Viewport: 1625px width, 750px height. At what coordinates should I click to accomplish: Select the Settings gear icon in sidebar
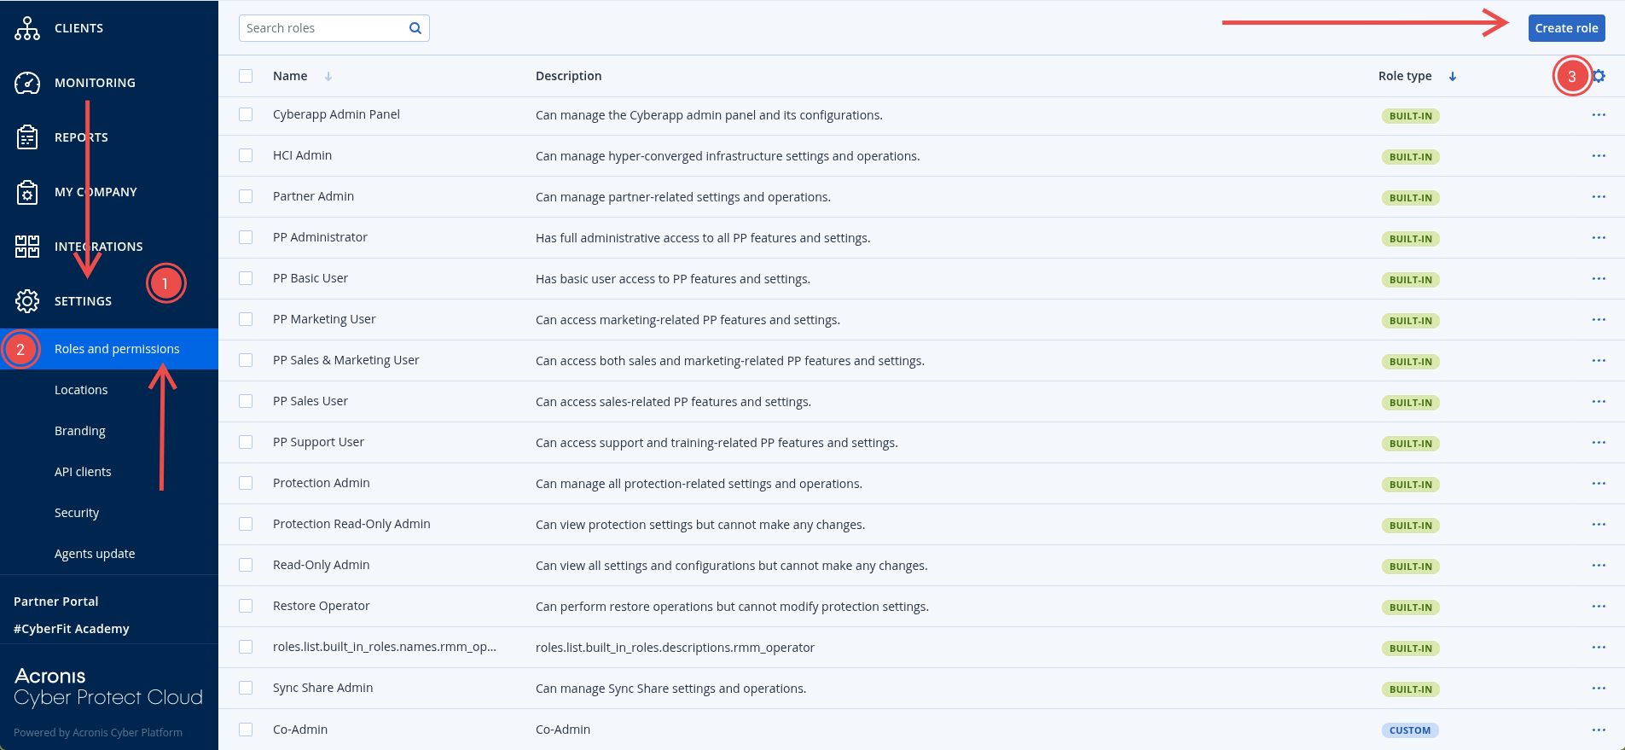click(27, 300)
